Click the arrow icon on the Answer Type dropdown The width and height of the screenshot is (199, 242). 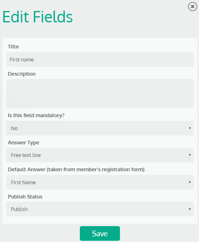pyautogui.click(x=190, y=155)
